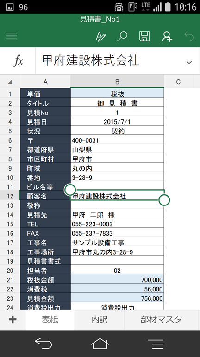Select the 表紙 sheet tab

click(50, 320)
